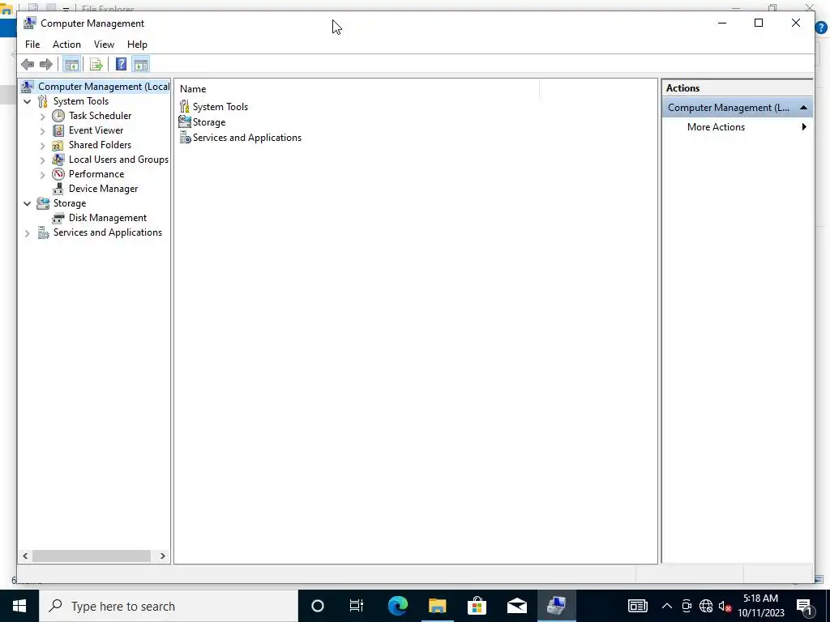This screenshot has height=622, width=830.
Task: Expand the Local Users and Groups node
Action: pos(43,160)
